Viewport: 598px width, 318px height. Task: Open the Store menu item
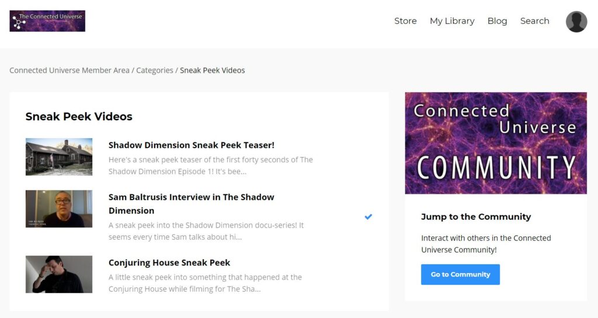coord(405,21)
